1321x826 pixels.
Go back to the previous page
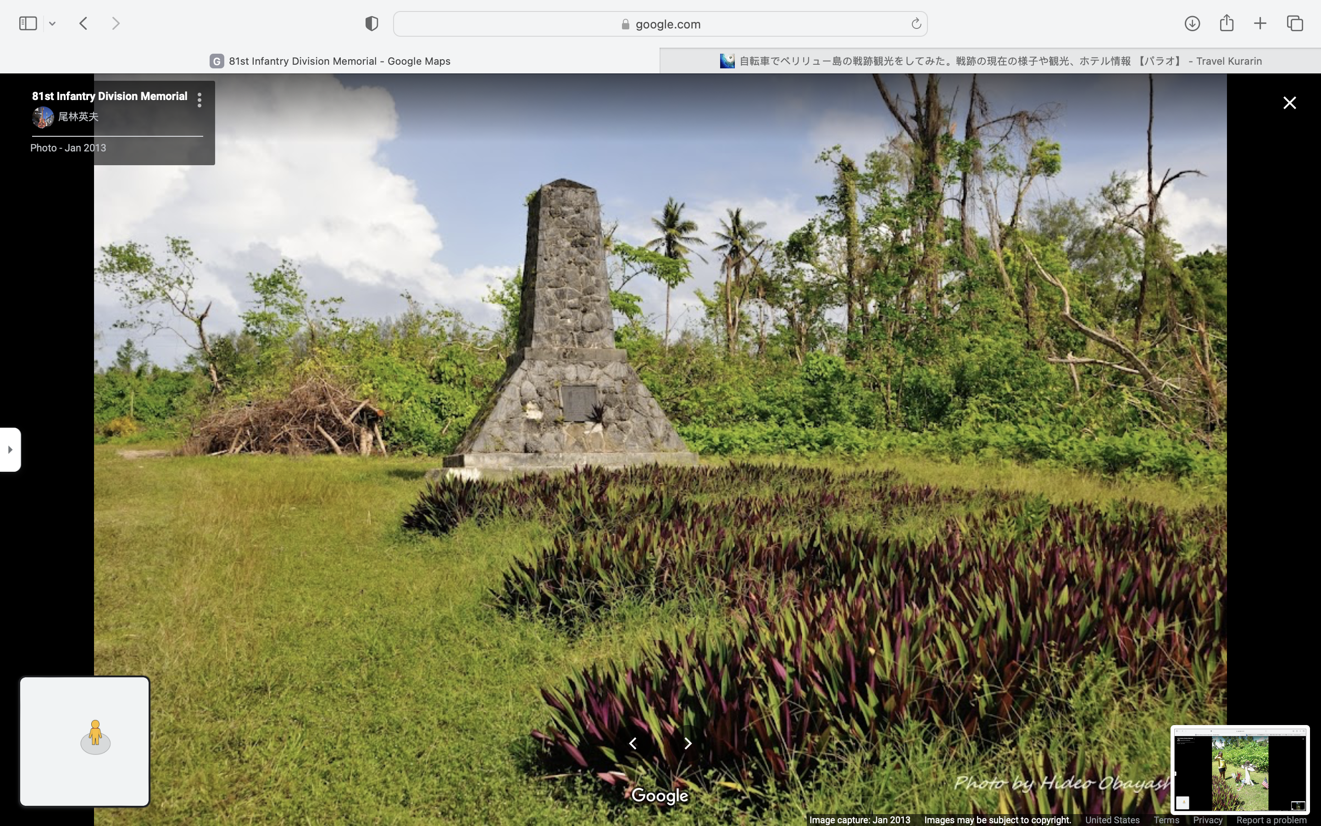pos(83,23)
